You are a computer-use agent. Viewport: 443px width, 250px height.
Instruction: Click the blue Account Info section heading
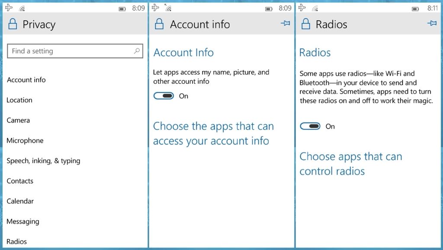tap(183, 52)
